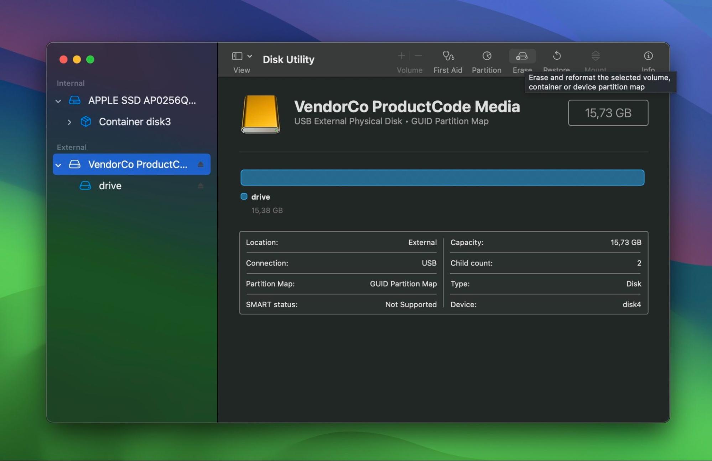Click the Disk Utility window title
The height and width of the screenshot is (461, 712).
pos(289,59)
